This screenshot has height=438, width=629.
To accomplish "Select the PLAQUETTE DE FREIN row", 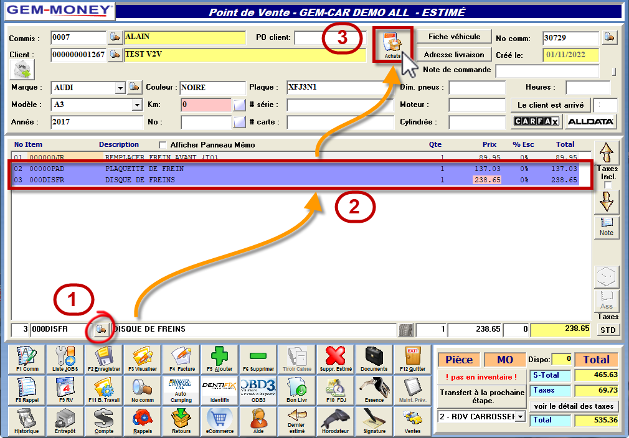I will [296, 169].
